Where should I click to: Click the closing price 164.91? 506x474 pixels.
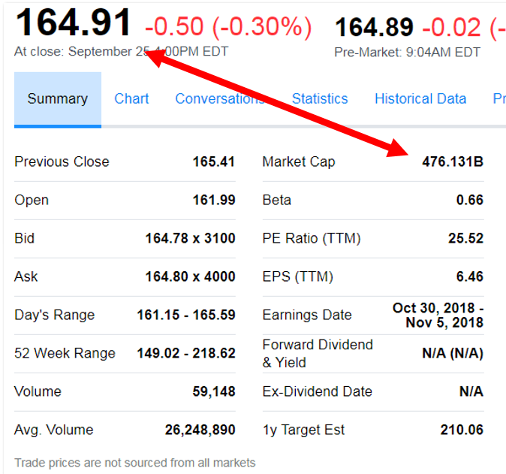pyautogui.click(x=74, y=23)
